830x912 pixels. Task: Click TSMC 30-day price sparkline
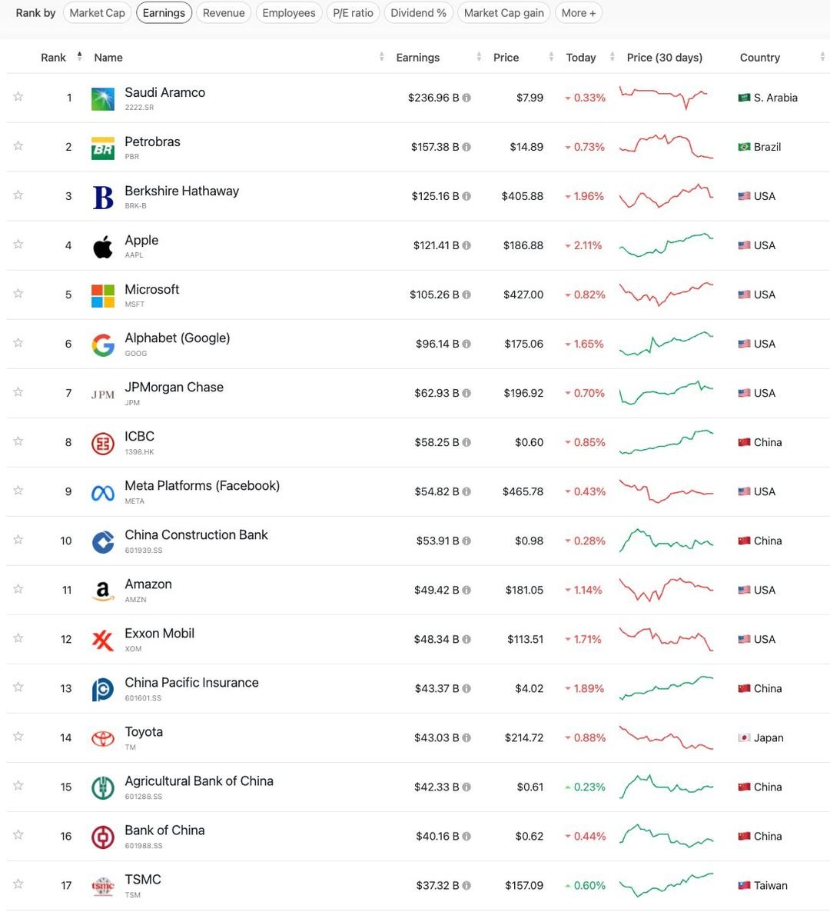(x=666, y=884)
